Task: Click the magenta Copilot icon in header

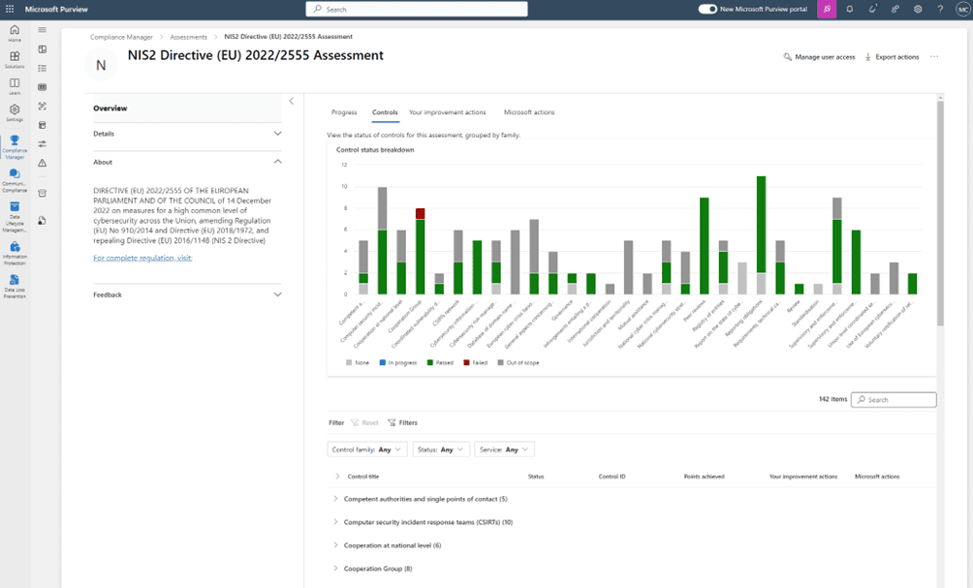Action: click(x=827, y=10)
